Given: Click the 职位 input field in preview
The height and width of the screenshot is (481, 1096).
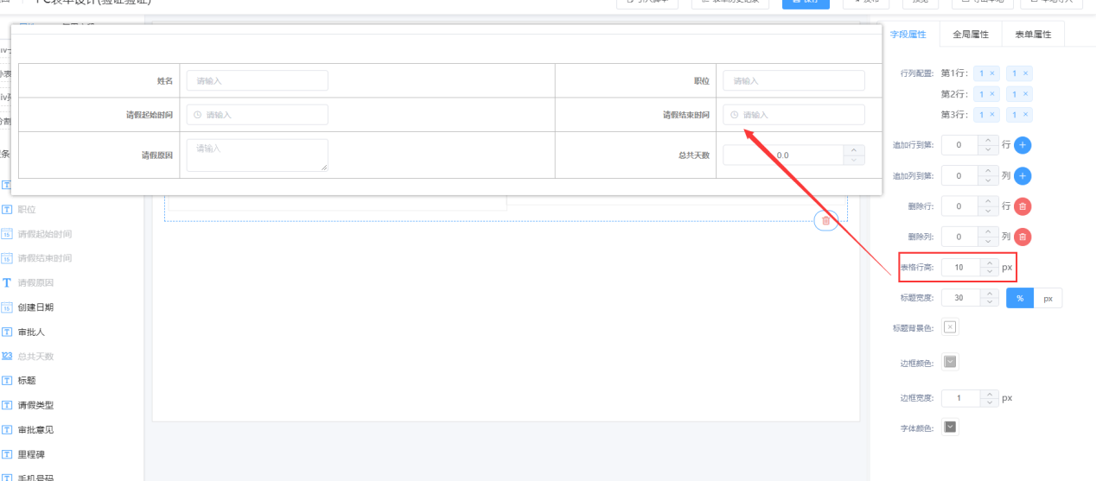Looking at the screenshot, I should [x=793, y=80].
